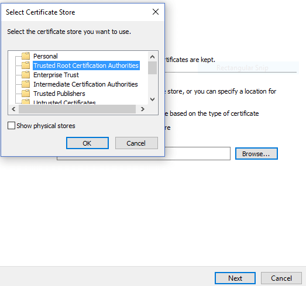306x286 pixels.
Task: Close the Select Certificate Store dialog
Action: [x=156, y=12]
